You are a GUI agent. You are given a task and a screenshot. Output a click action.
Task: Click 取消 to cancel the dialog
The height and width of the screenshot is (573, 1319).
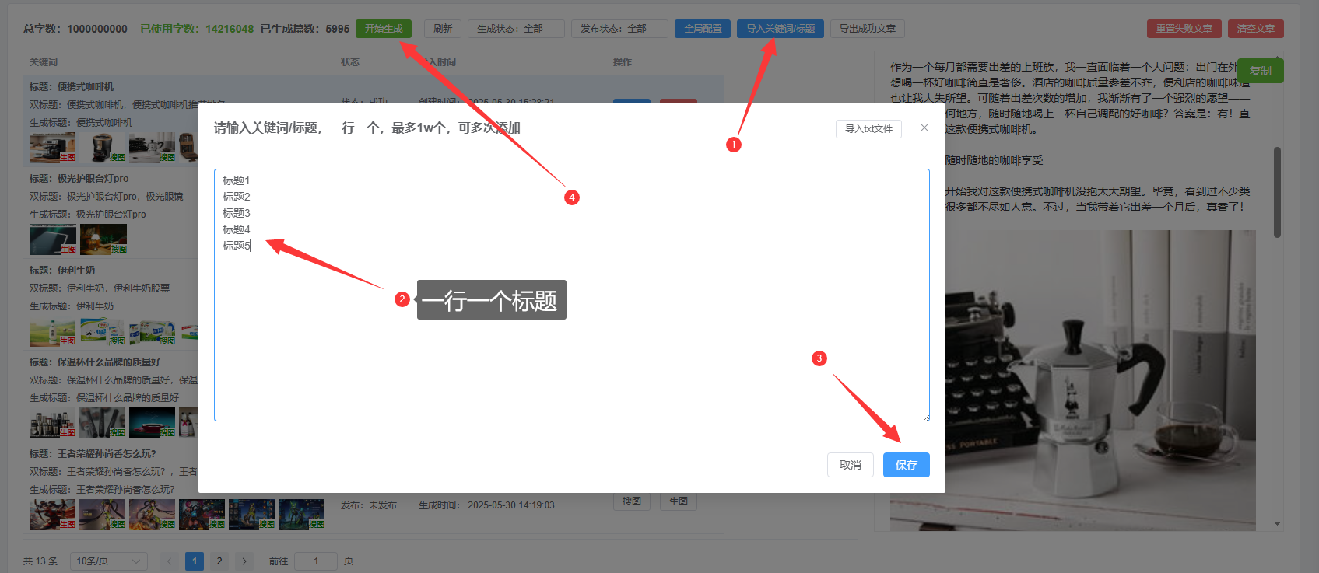[851, 465]
